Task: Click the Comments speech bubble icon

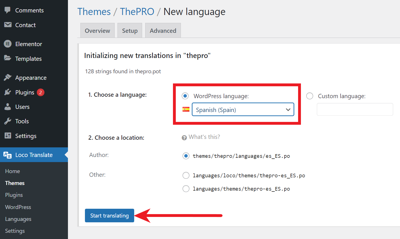Action: click(x=8, y=10)
